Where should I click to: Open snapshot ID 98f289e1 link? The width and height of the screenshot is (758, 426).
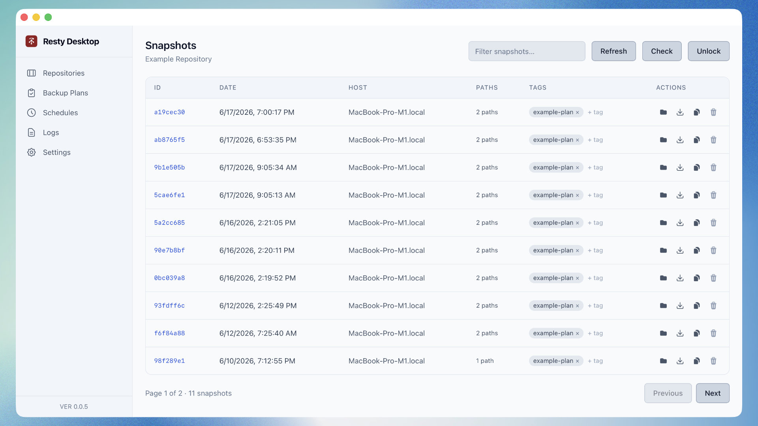pyautogui.click(x=169, y=361)
